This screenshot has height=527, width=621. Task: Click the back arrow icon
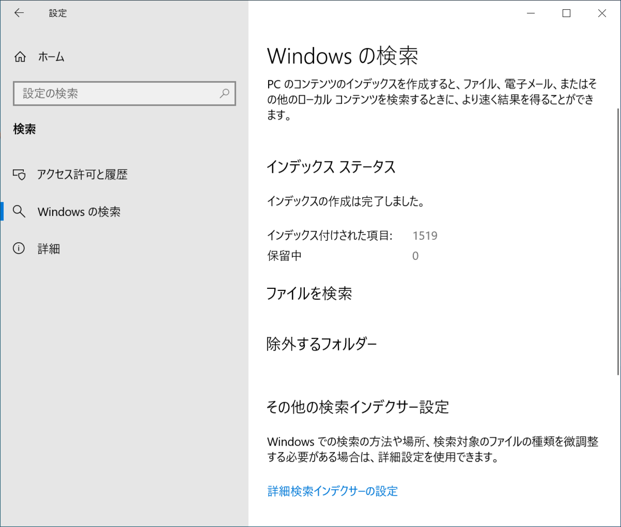tap(19, 13)
